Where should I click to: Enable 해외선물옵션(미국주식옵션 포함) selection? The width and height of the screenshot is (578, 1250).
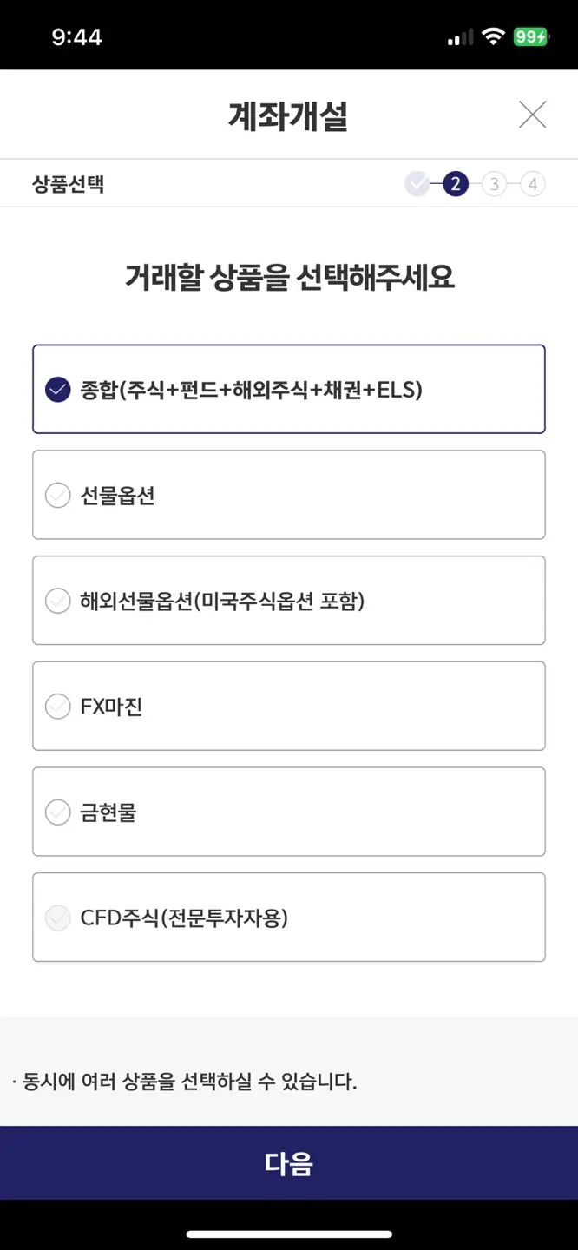[x=288, y=601]
